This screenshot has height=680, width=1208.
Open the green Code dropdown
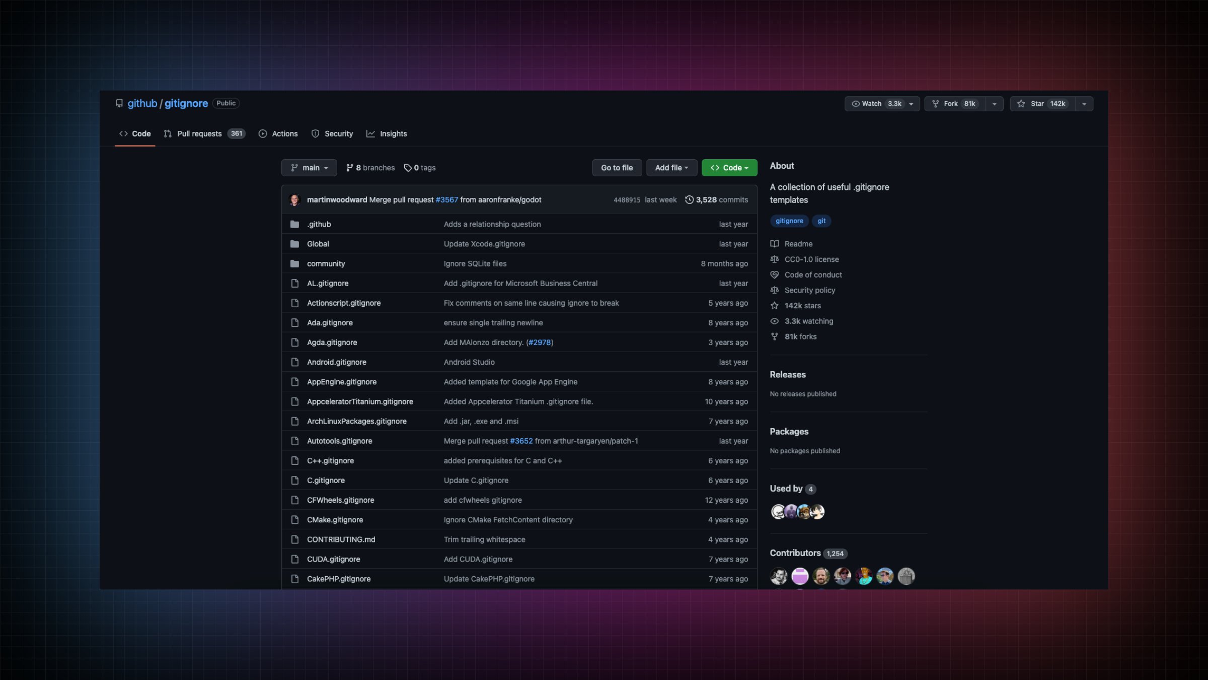[x=729, y=167]
